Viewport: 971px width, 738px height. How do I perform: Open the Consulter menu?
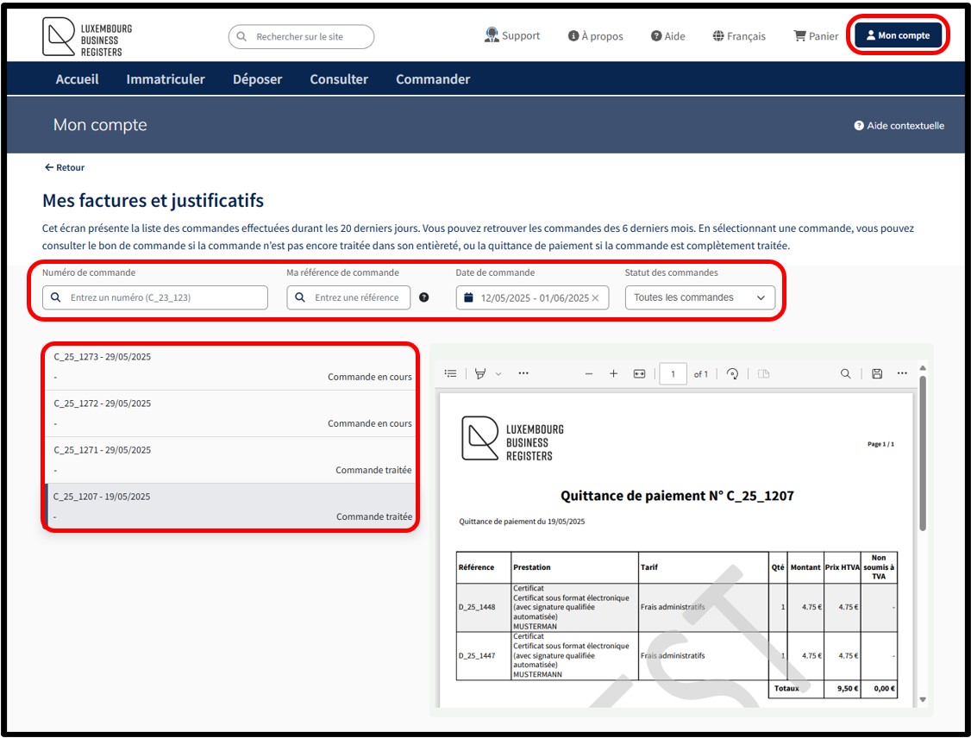(339, 79)
